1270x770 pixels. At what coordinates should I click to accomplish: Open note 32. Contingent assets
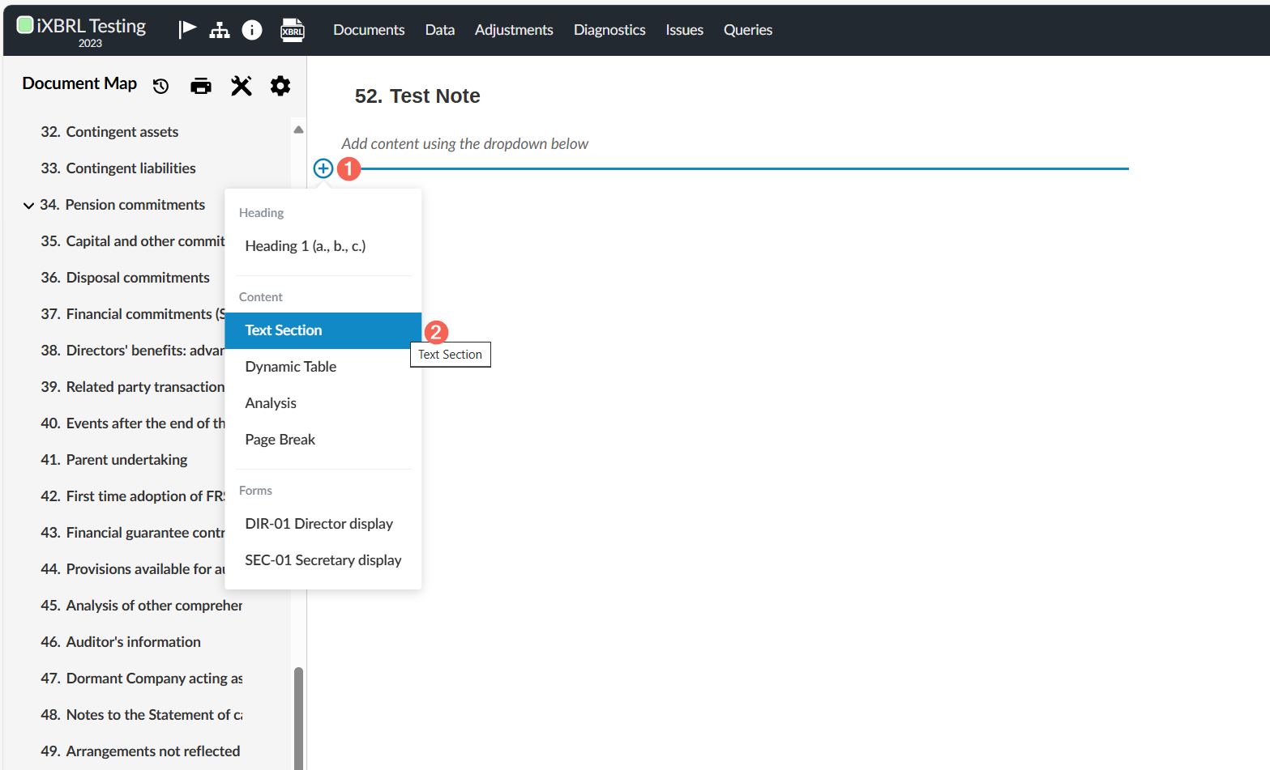109,132
